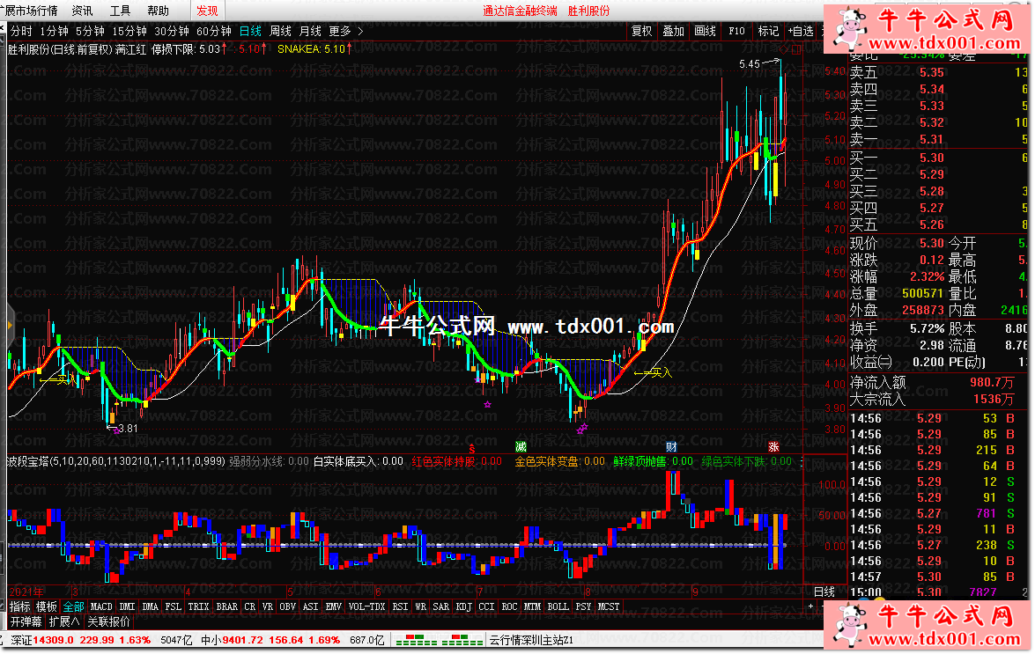Click the 深证 index value in status bar

[x=54, y=640]
